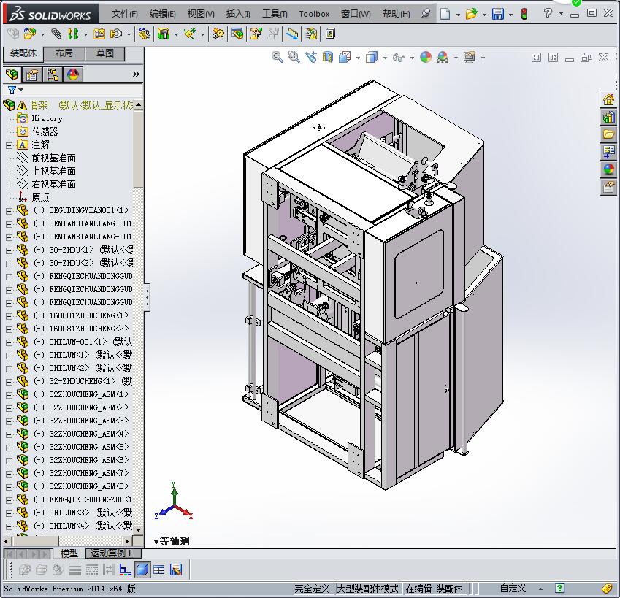The height and width of the screenshot is (598, 620).
Task: Open the File Explorer folder task pane icon
Action: click(x=609, y=134)
